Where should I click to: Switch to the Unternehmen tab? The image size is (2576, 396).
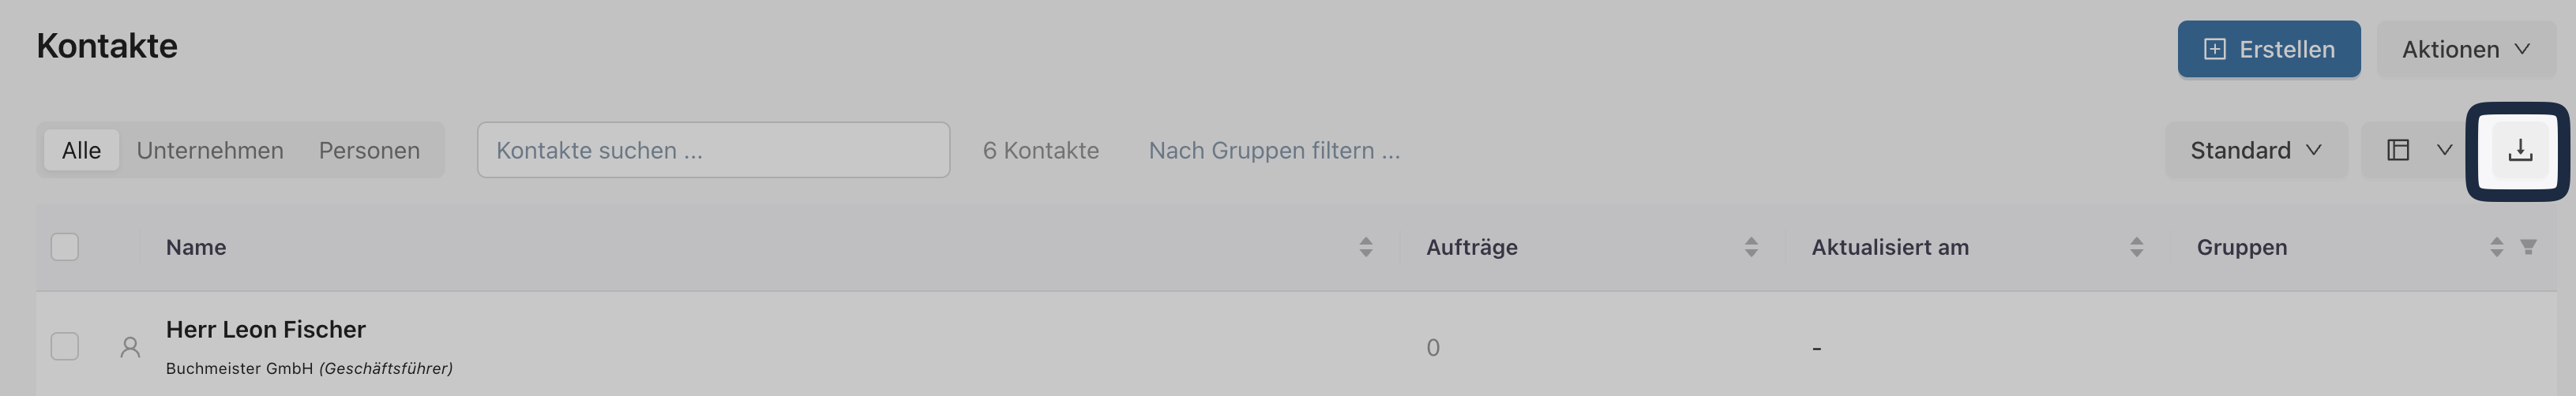click(210, 150)
